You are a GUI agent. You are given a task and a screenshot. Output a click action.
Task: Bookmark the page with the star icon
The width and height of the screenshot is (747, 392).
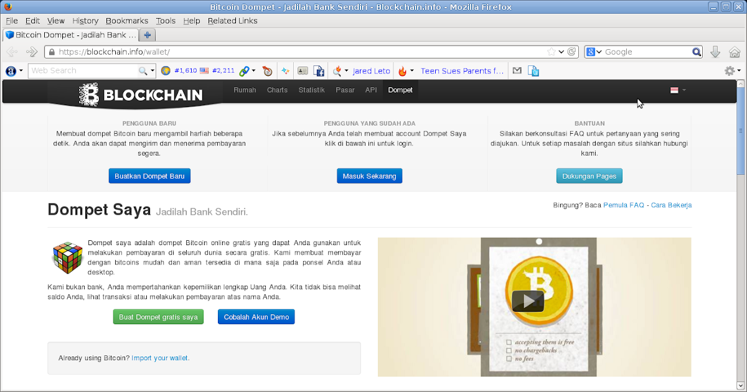(552, 52)
